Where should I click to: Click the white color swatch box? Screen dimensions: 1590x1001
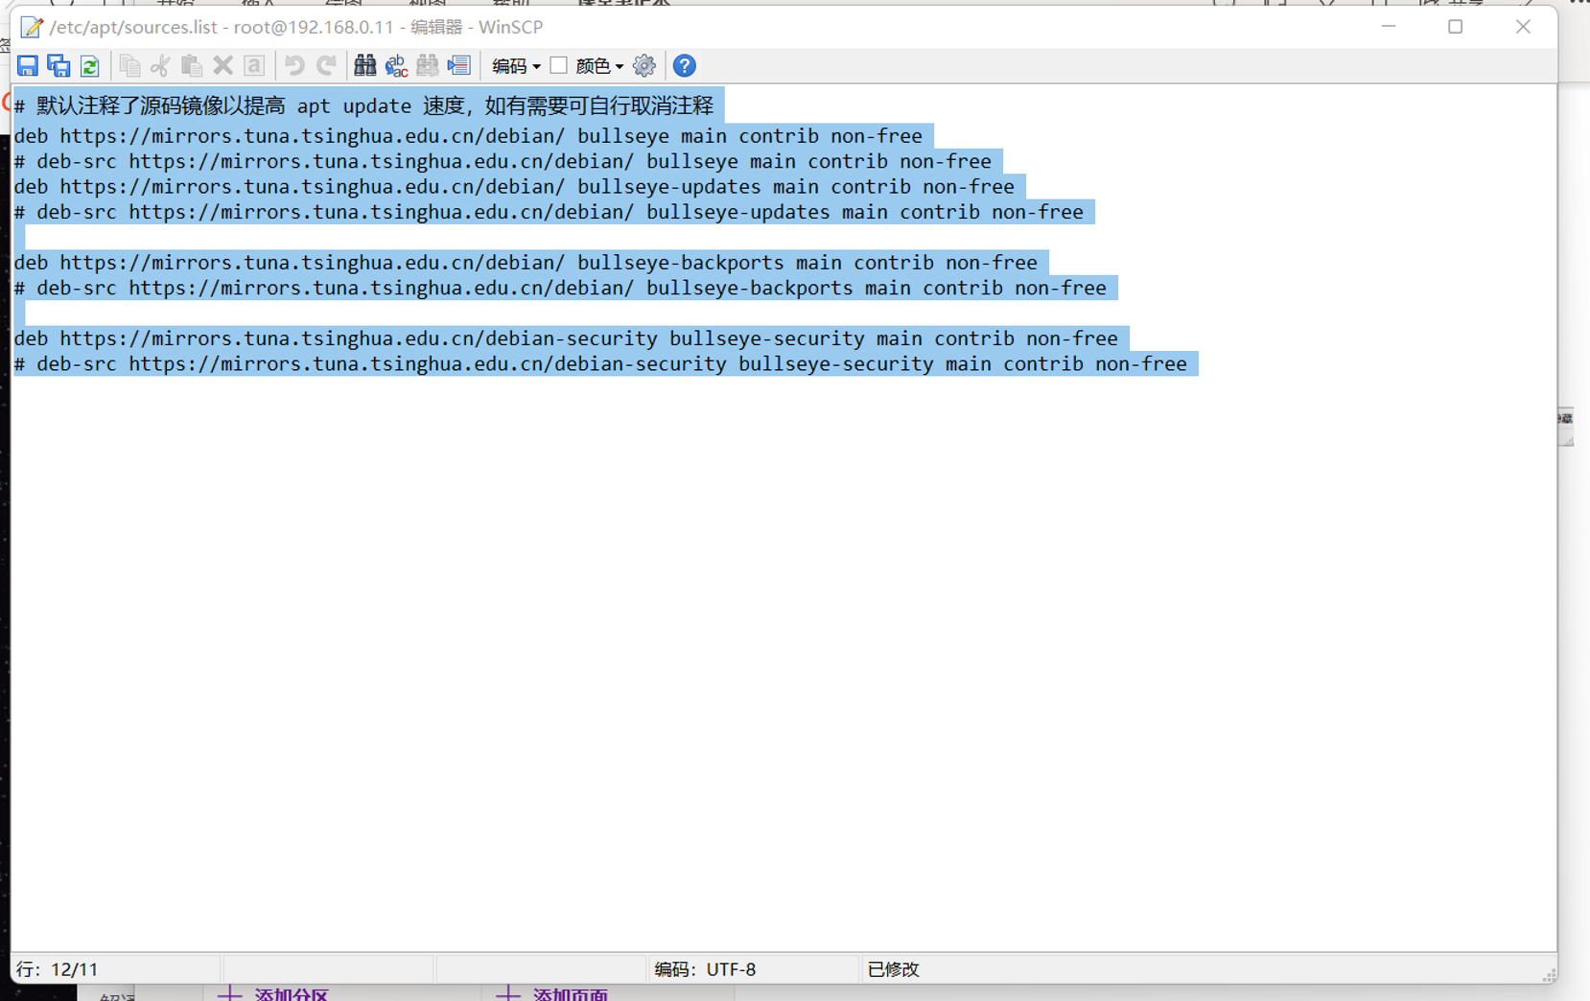pyautogui.click(x=558, y=65)
